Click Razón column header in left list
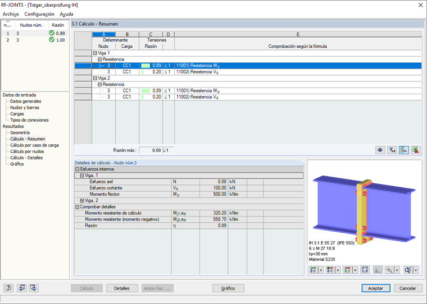The height and width of the screenshot is (304, 427). click(58, 25)
